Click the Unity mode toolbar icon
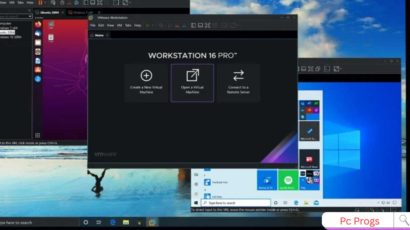The height and width of the screenshot is (230, 410). click(x=215, y=25)
